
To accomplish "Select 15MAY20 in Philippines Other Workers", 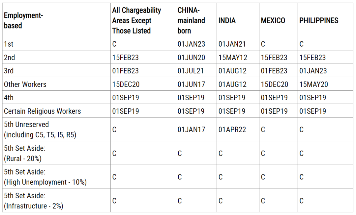I will [x=313, y=84].
